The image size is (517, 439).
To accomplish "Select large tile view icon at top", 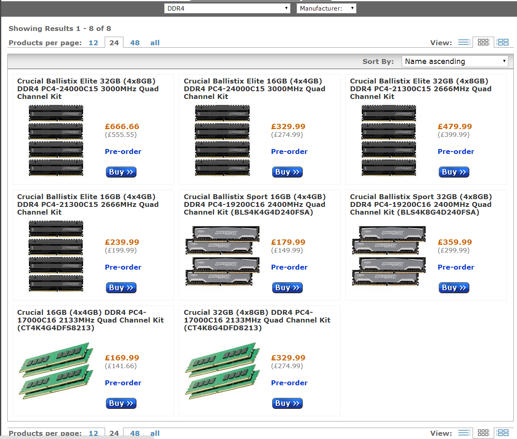I will (x=503, y=42).
